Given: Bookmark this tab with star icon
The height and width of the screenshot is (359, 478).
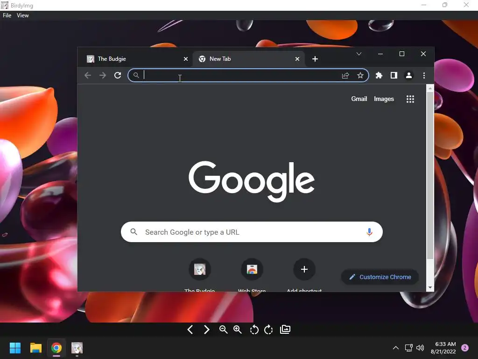Looking at the screenshot, I should point(360,75).
